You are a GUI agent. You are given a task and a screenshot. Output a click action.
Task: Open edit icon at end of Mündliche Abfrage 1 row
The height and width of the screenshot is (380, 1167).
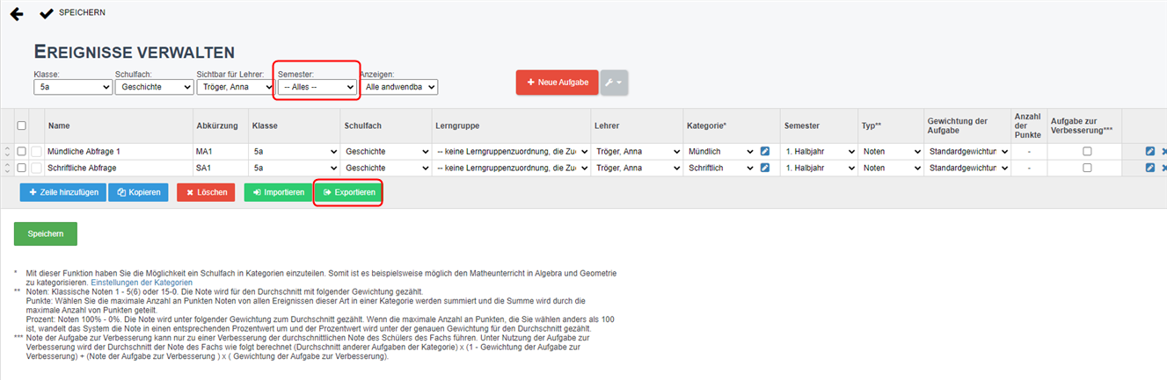(x=1150, y=152)
